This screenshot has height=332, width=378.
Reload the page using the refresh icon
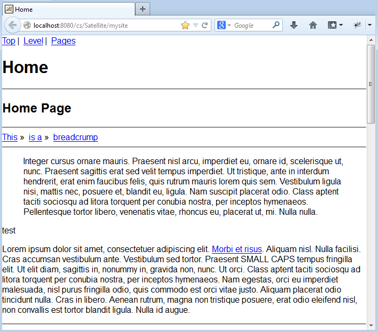pyautogui.click(x=204, y=25)
